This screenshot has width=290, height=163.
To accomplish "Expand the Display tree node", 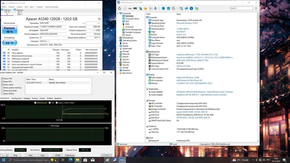I will pyautogui.click(x=118, y=46).
